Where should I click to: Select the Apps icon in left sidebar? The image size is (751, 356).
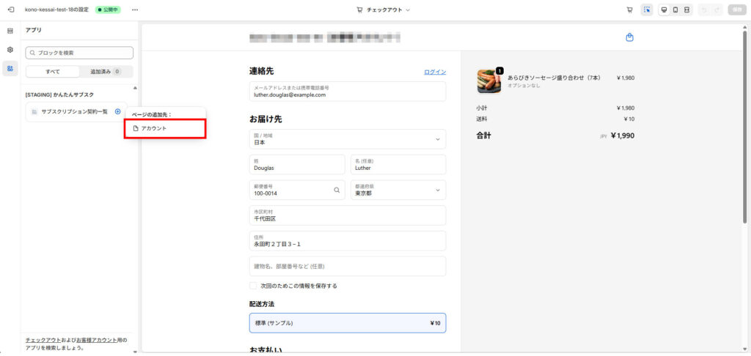pos(10,68)
